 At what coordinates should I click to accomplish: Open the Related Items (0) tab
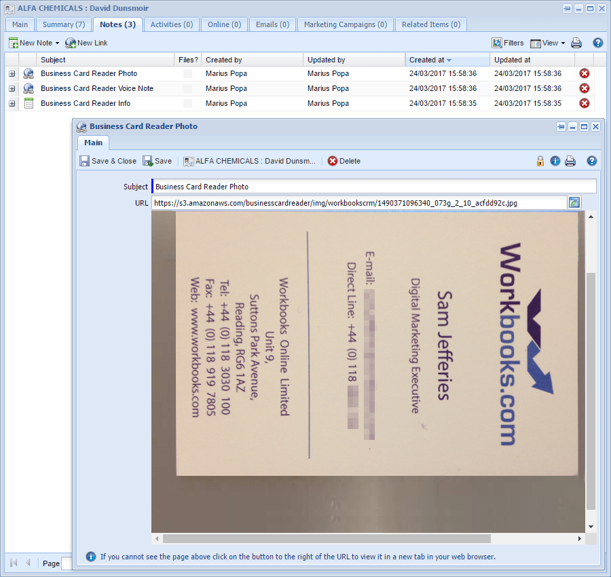tap(431, 24)
